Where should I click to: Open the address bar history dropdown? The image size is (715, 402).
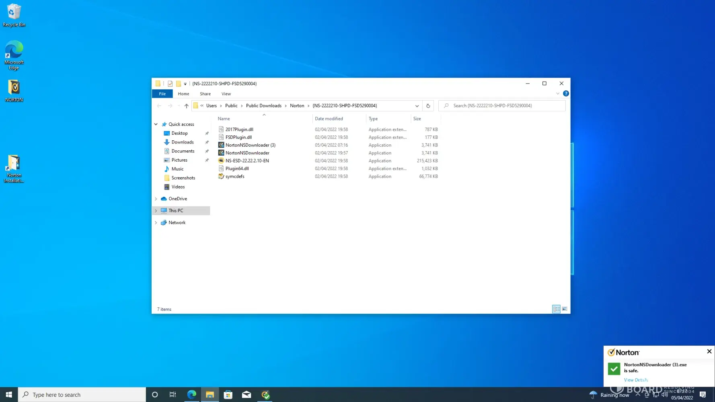click(417, 106)
